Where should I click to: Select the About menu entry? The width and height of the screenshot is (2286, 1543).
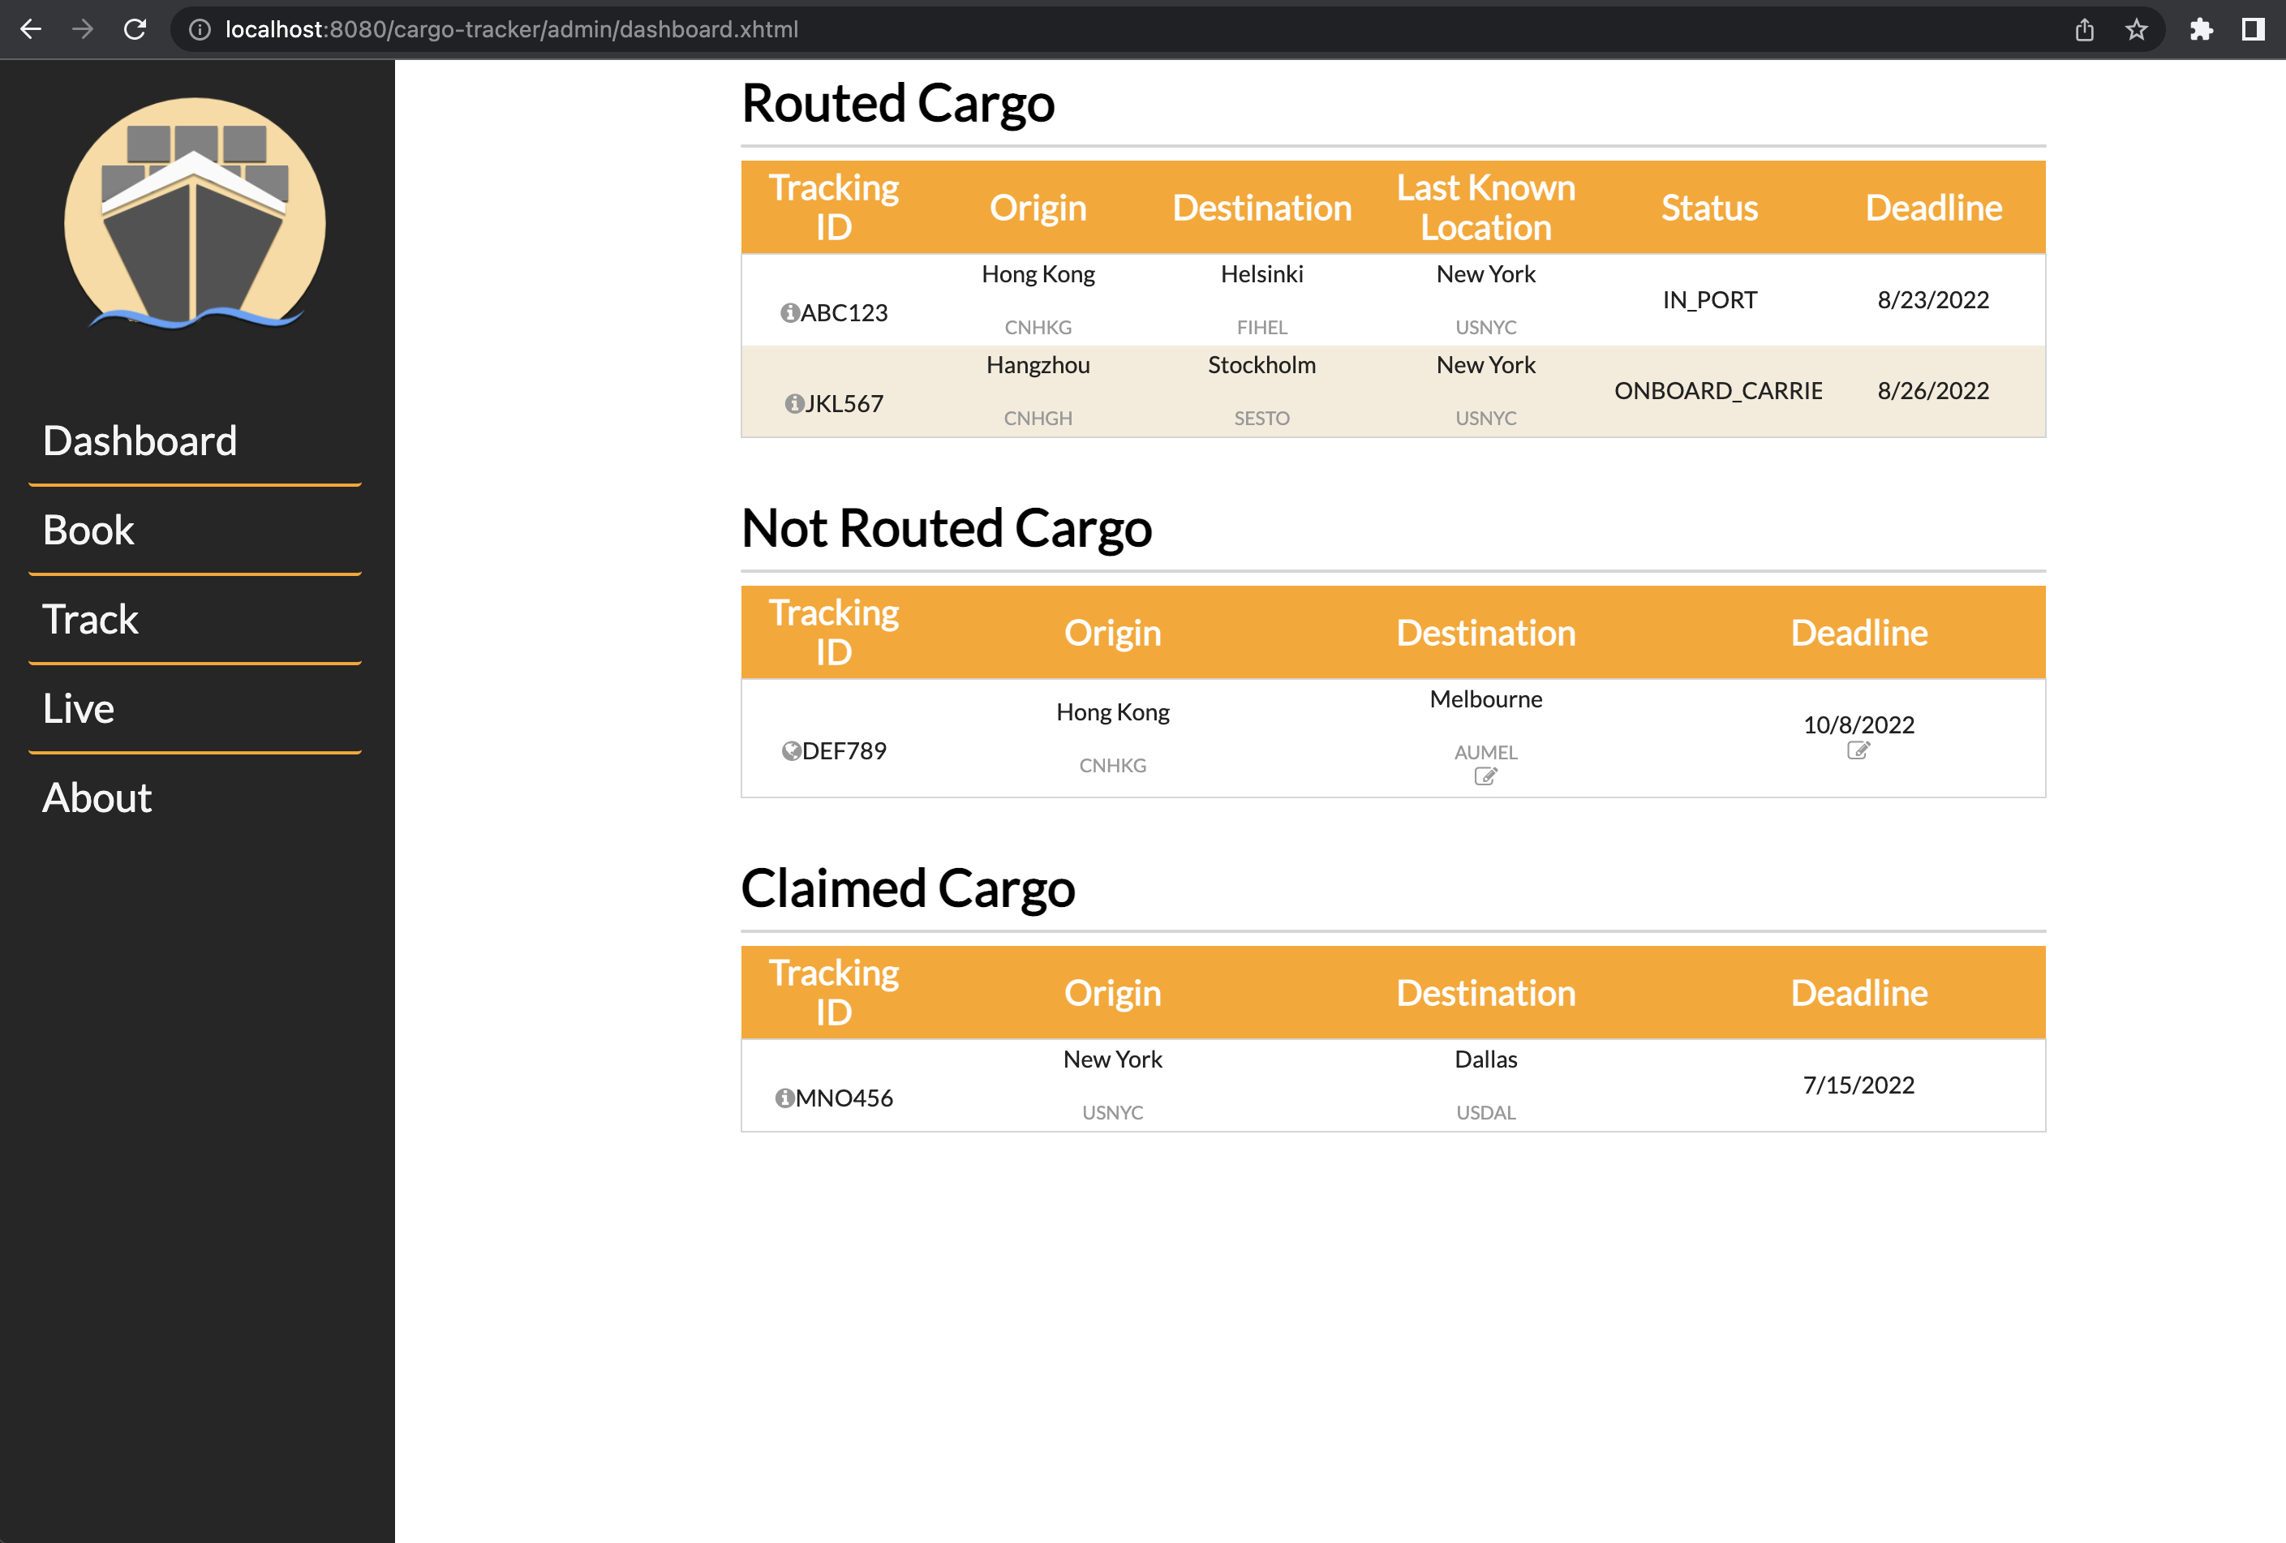[x=97, y=797]
